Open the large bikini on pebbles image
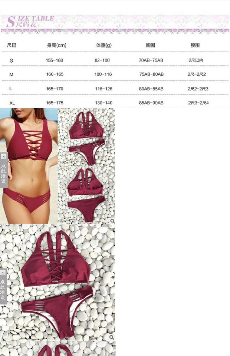Screen dimensions: 230x356 click(57, 283)
